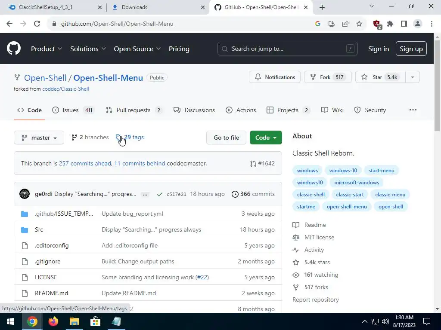View the 366 commits history
441x330 pixels.
253,194
